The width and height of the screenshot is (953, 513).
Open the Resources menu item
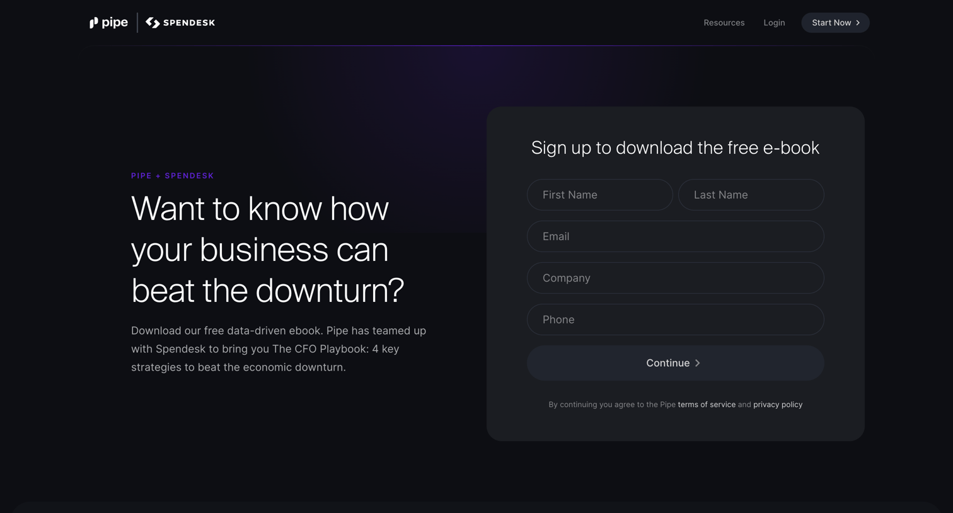point(724,23)
